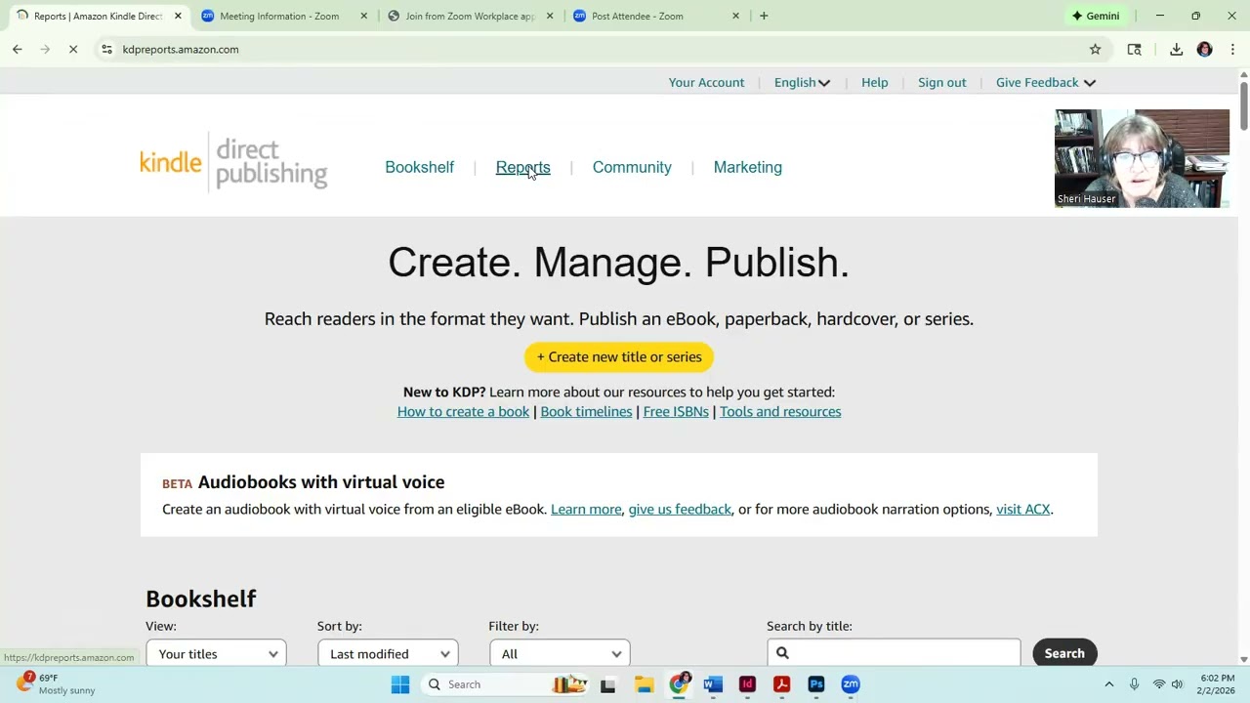Screen dimensions: 1250x703
Task: Stop loading the page
Action: [x=73, y=49]
